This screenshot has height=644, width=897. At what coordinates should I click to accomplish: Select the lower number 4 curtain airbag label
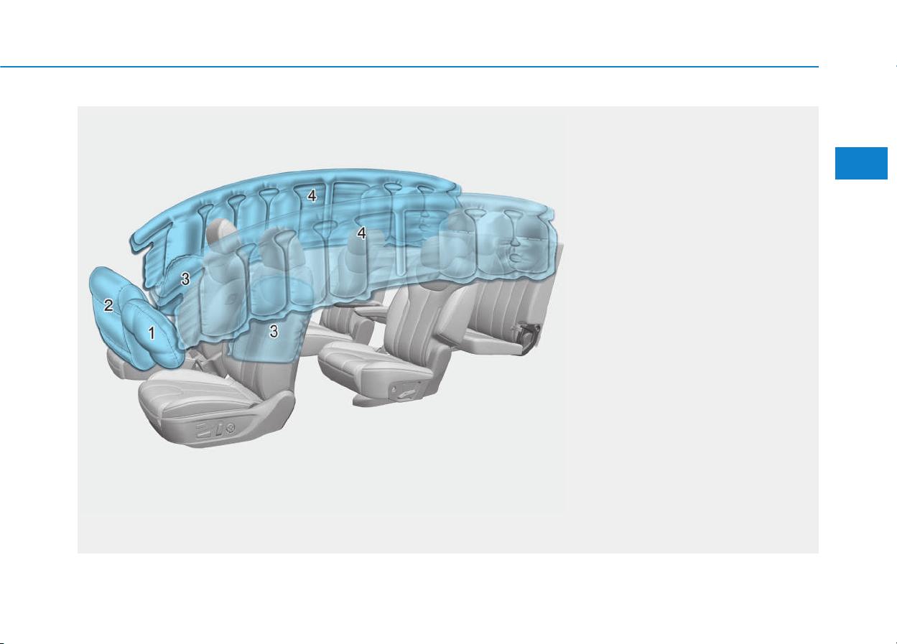pyautogui.click(x=362, y=233)
